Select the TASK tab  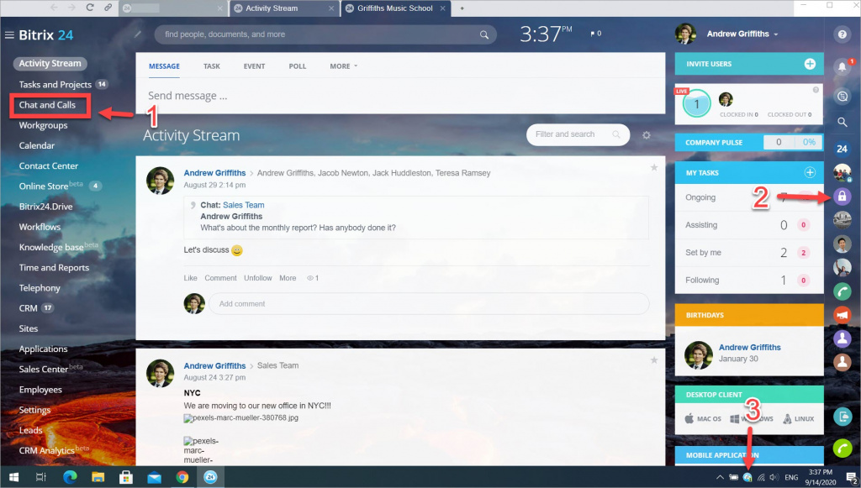(211, 66)
